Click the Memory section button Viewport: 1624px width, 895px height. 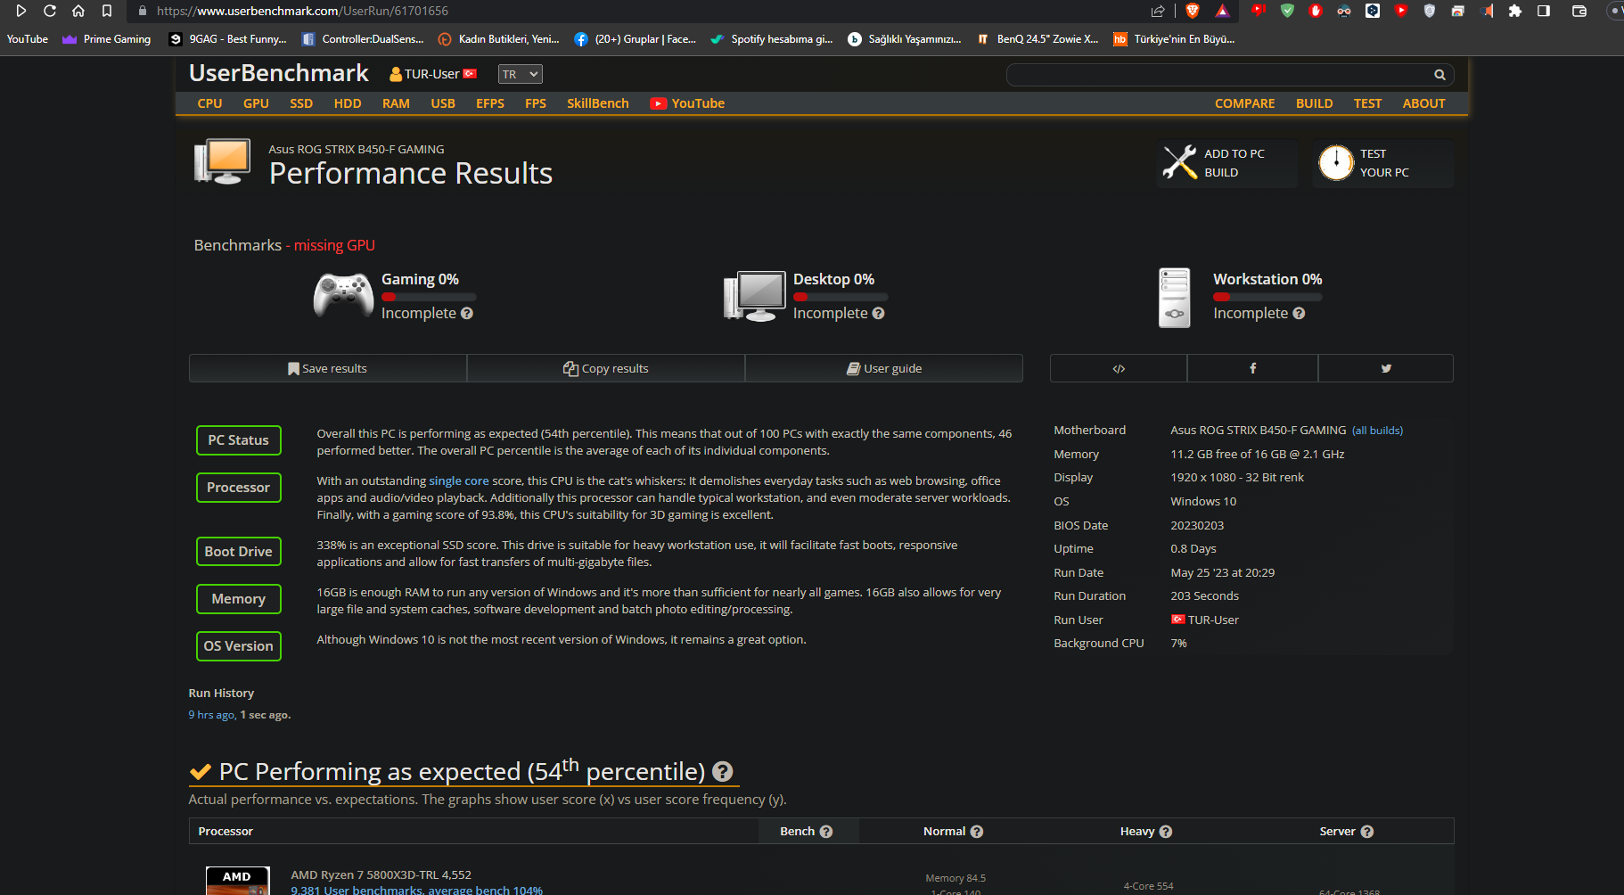click(x=239, y=599)
